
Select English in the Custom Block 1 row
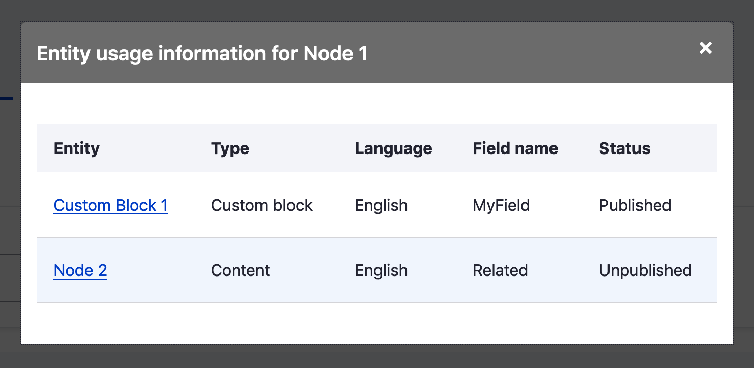(381, 205)
